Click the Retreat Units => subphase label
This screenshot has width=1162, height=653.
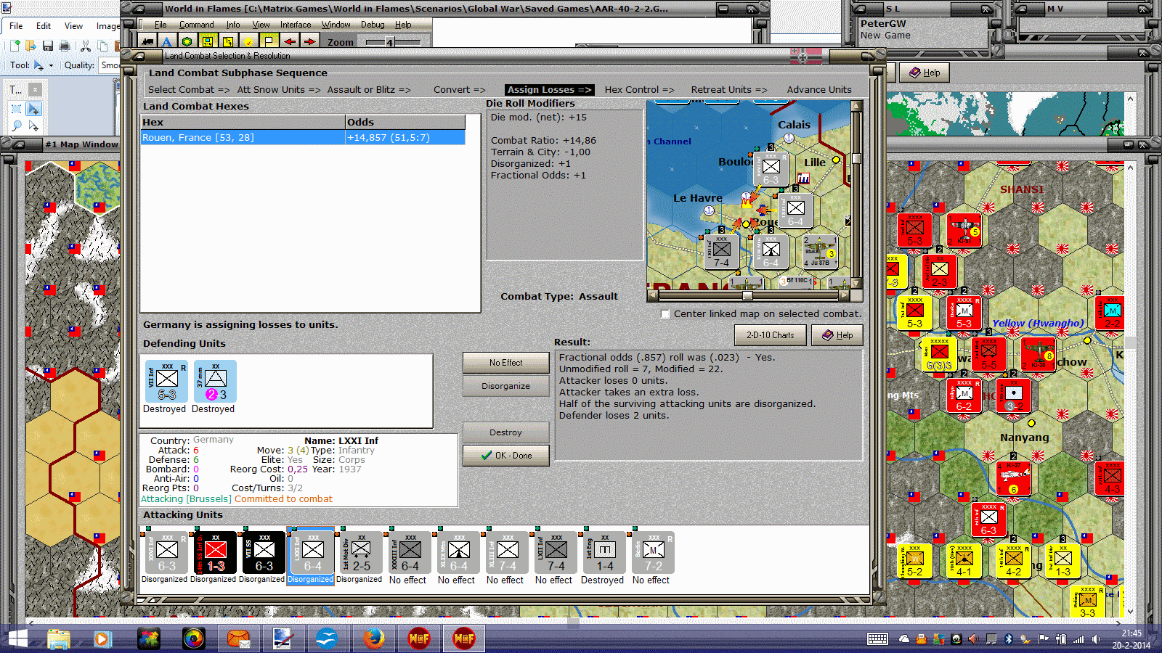tap(729, 90)
